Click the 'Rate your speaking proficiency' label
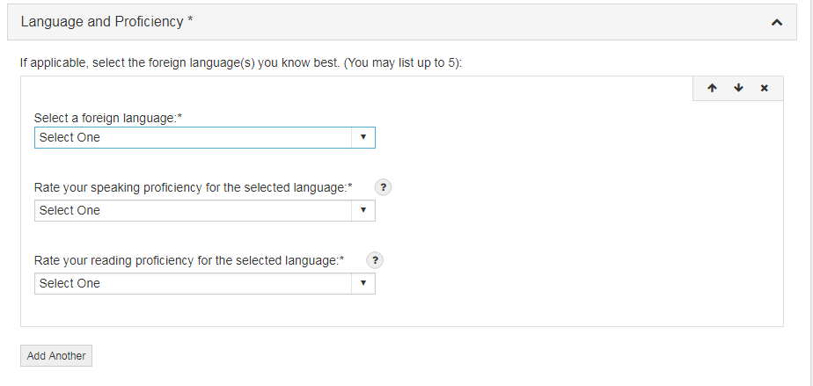813x386 pixels. coord(193,187)
